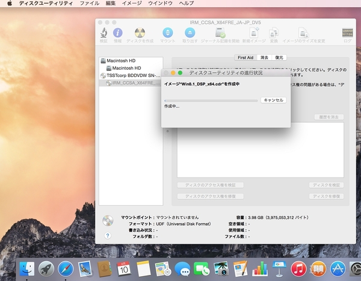This screenshot has height=281, width=361.
Task: Click the 履歴を消去 button
Action: (x=329, y=117)
